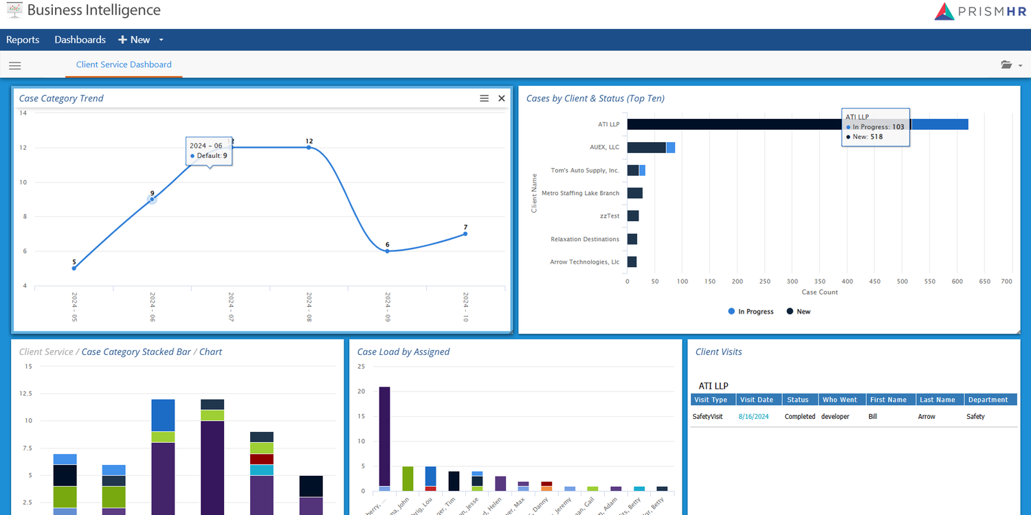Click the Chart breadcrumb link
Screen dimensions: 1031x515
coord(210,351)
